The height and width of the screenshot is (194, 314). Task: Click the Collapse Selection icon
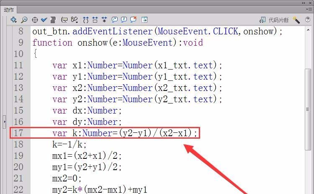point(95,20)
